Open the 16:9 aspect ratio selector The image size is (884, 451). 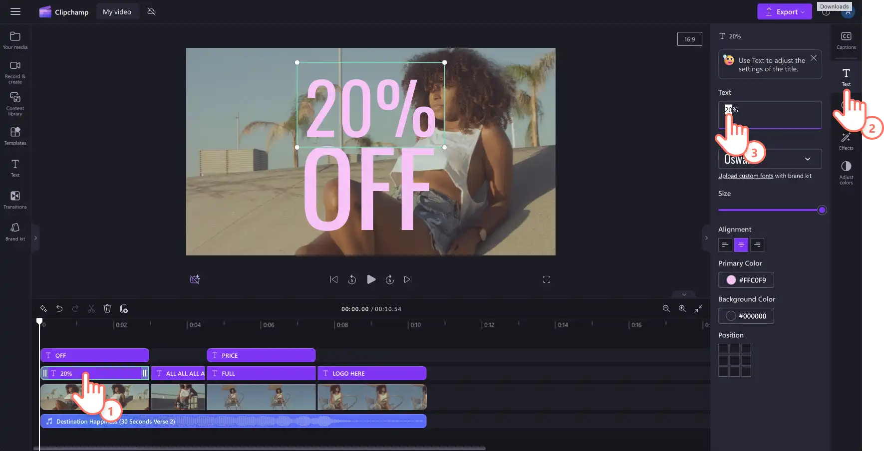[689, 39]
